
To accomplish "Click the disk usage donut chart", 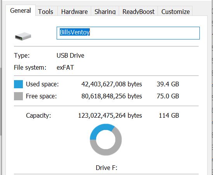I will coord(106,139).
